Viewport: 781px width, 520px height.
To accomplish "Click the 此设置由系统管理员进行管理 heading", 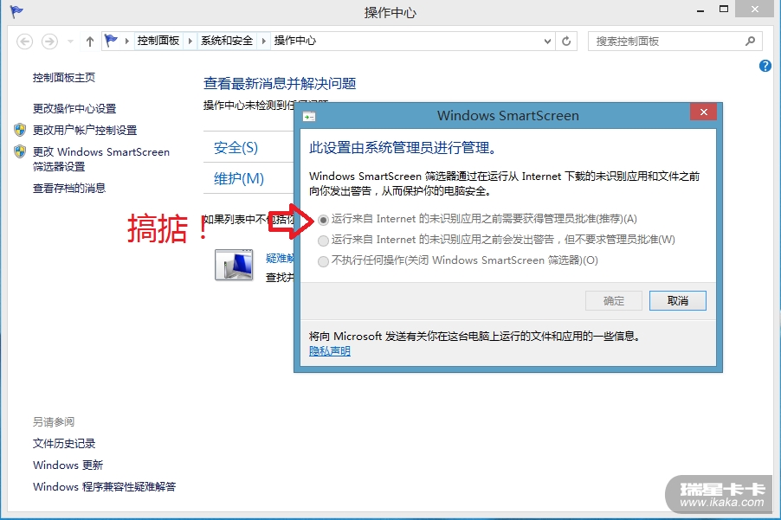I will pos(403,148).
